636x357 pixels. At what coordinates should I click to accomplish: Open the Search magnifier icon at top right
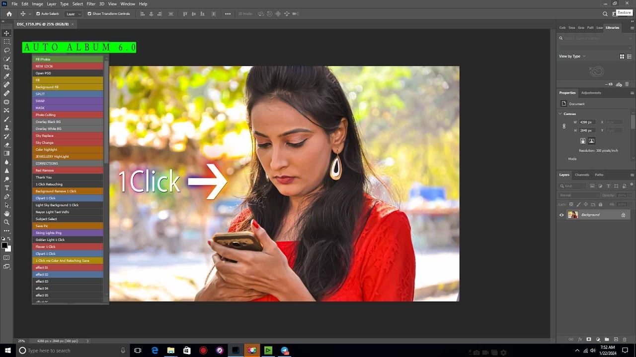(605, 14)
